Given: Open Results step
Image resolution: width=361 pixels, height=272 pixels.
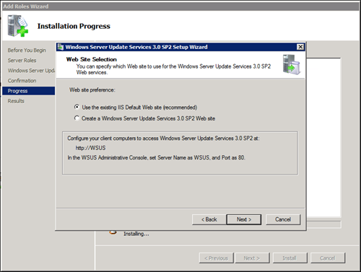Looking at the screenshot, I should point(16,101).
